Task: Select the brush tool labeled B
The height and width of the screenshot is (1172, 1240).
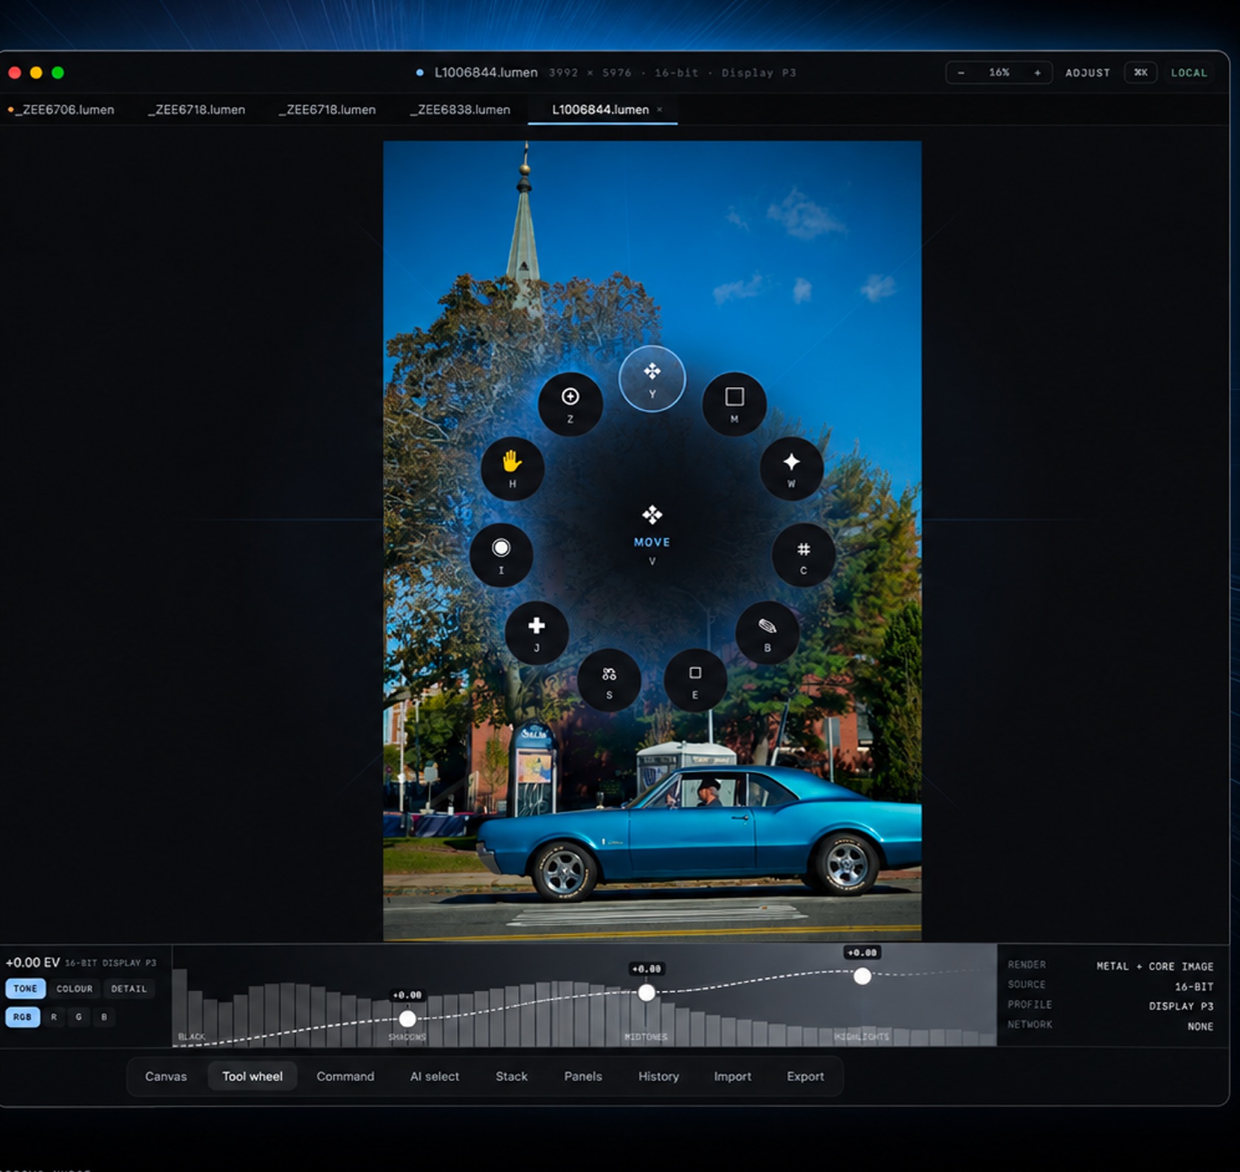Action: pos(767,633)
